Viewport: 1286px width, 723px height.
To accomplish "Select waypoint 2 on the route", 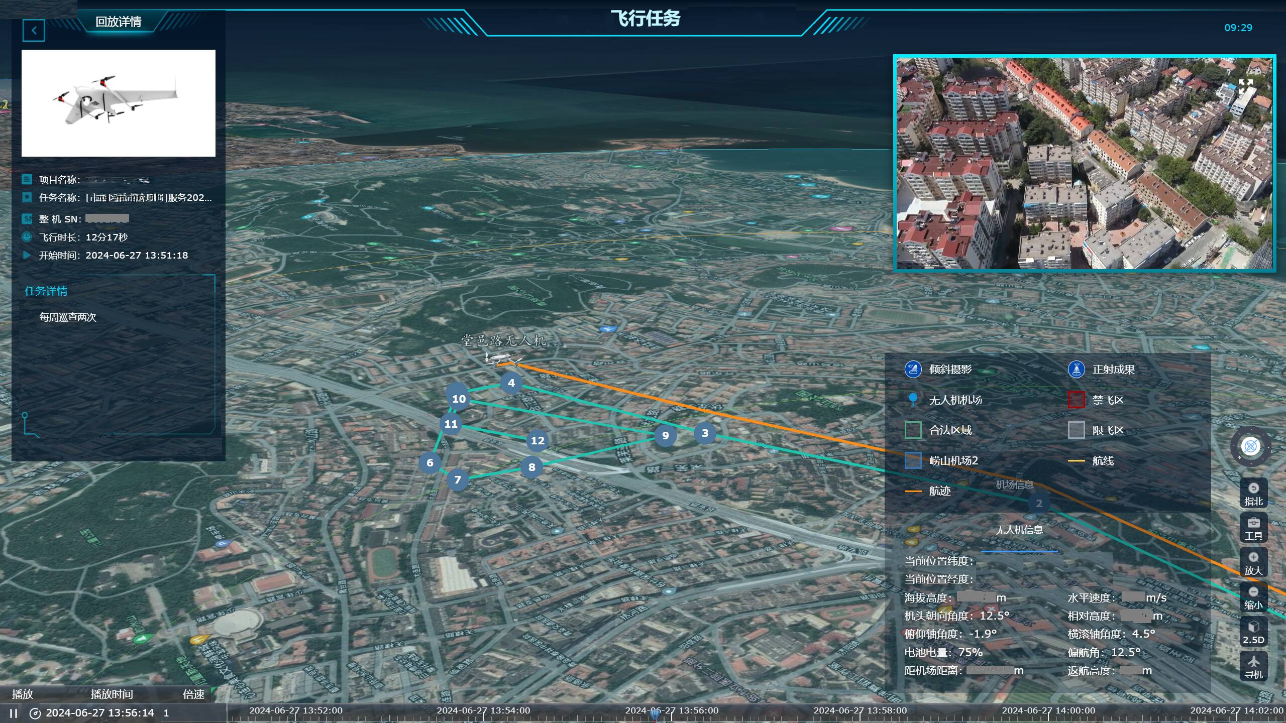I will click(1039, 503).
